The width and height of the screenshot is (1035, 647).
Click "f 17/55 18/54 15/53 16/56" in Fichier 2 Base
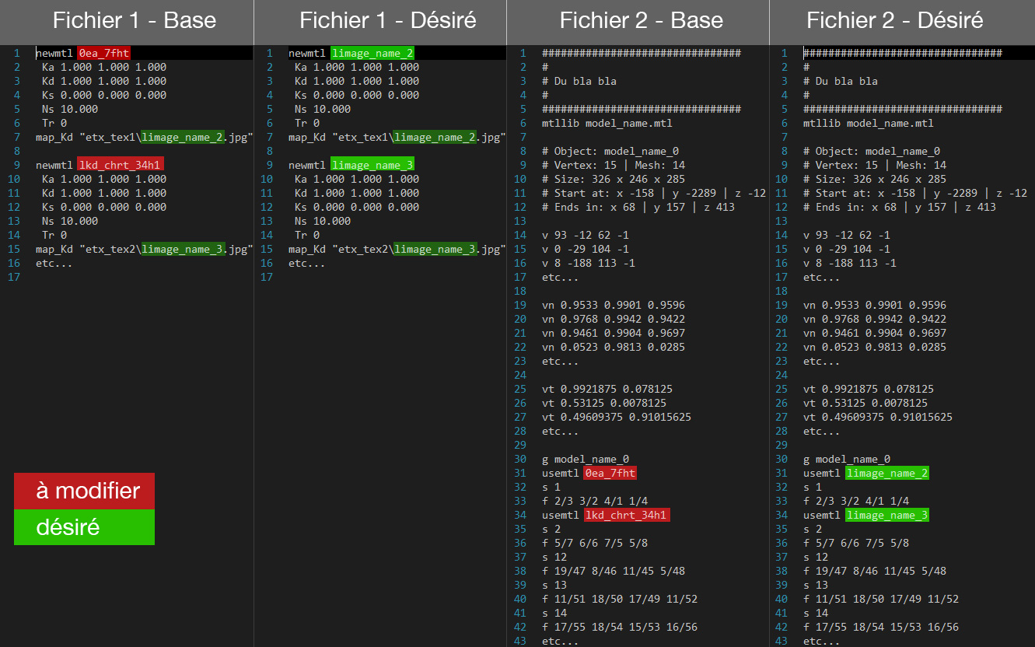pyautogui.click(x=620, y=627)
